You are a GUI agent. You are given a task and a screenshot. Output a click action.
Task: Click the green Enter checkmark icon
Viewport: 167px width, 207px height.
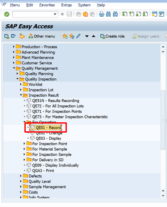click(7, 14)
